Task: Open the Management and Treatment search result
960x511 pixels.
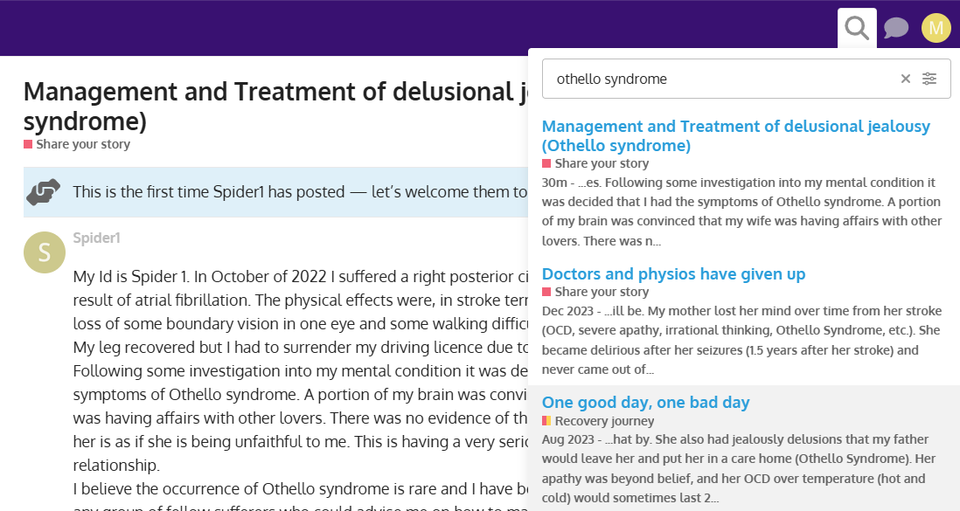Action: coord(735,135)
